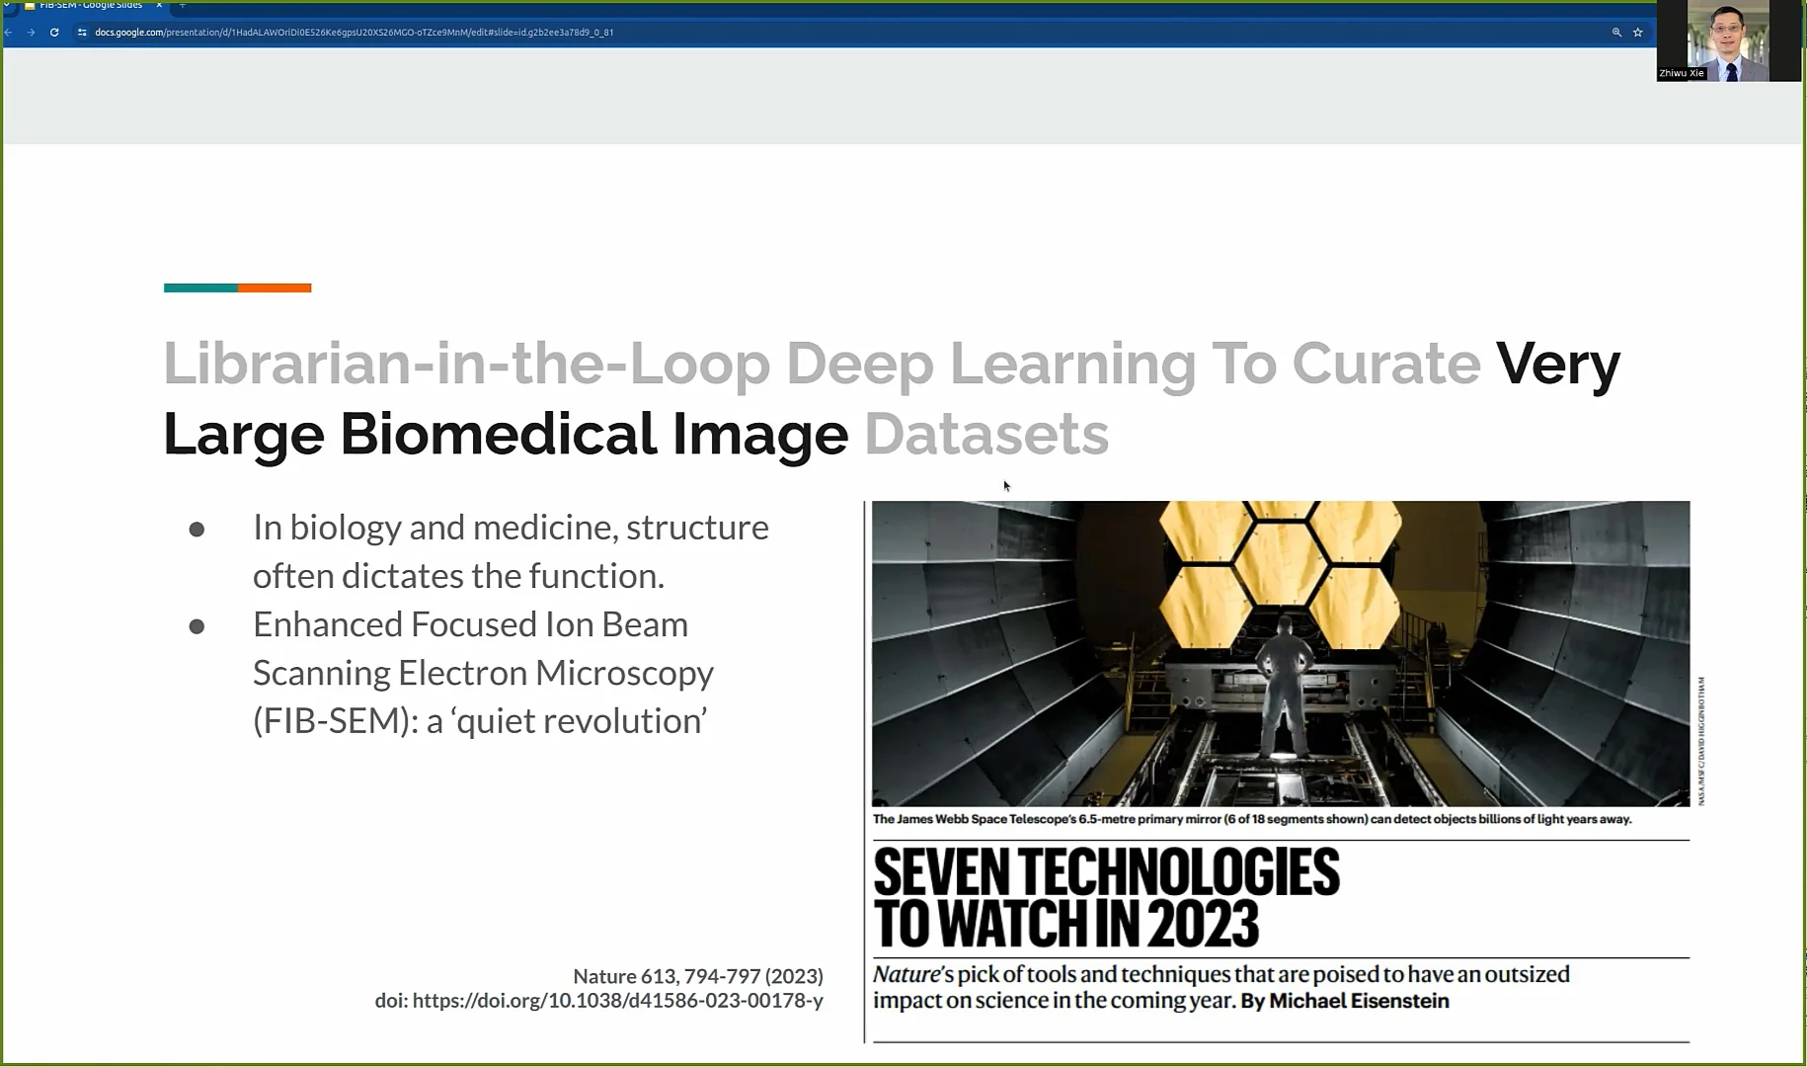
Task: Open the page zoom magnifier control
Action: click(1616, 32)
